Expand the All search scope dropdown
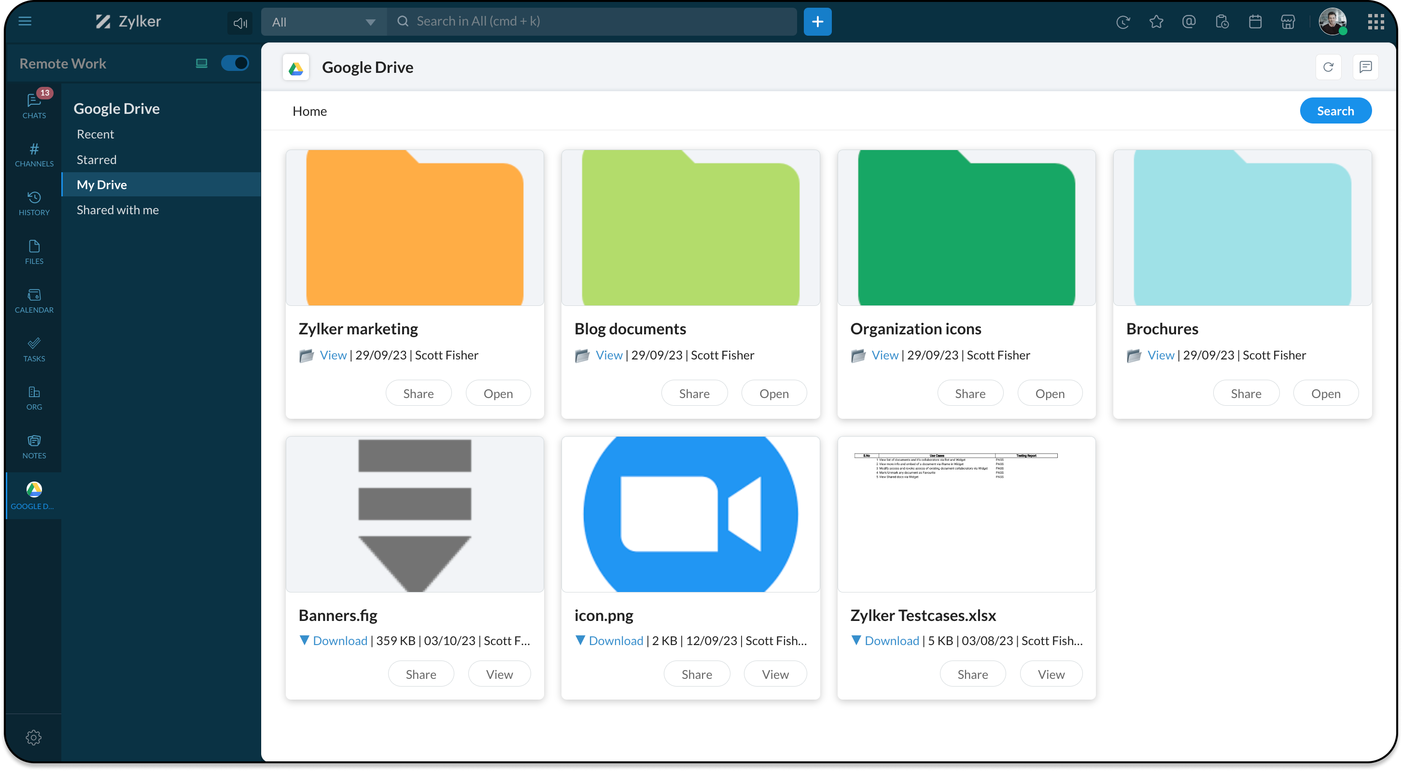The width and height of the screenshot is (1402, 771). pyautogui.click(x=324, y=22)
